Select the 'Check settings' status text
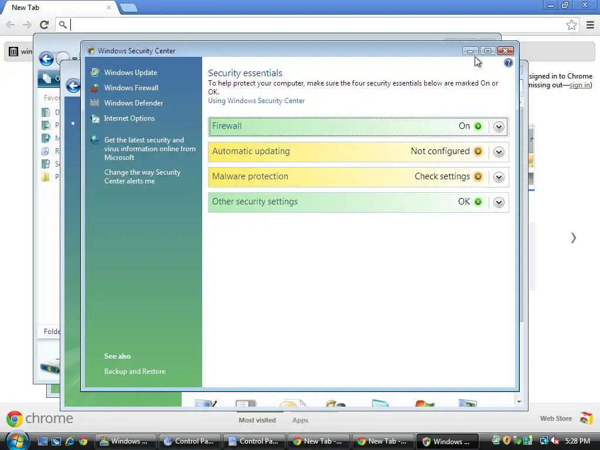 click(x=442, y=176)
